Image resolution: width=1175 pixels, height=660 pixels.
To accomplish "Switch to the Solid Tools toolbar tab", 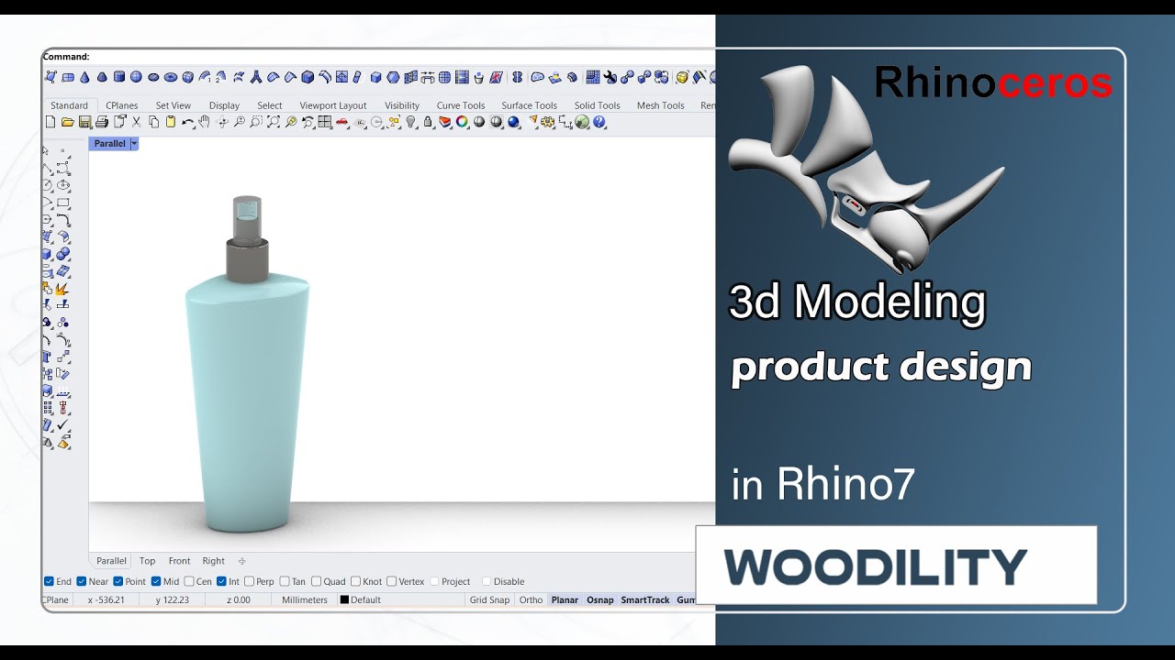I will tap(598, 105).
